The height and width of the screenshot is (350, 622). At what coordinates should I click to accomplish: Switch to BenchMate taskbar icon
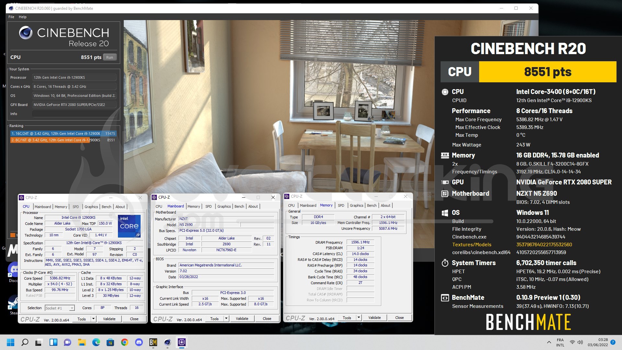(153, 342)
